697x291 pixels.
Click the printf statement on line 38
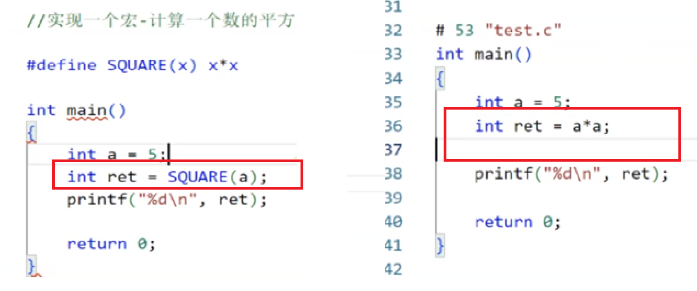[572, 174]
